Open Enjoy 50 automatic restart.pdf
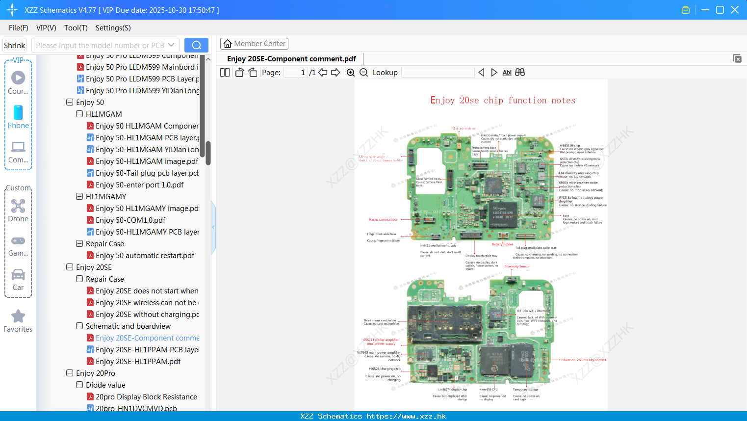Screen dimensions: 747x421 point(140,255)
